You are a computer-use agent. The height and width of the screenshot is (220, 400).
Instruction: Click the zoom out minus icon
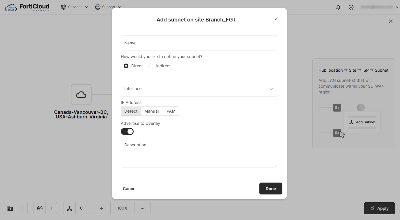[142, 208]
